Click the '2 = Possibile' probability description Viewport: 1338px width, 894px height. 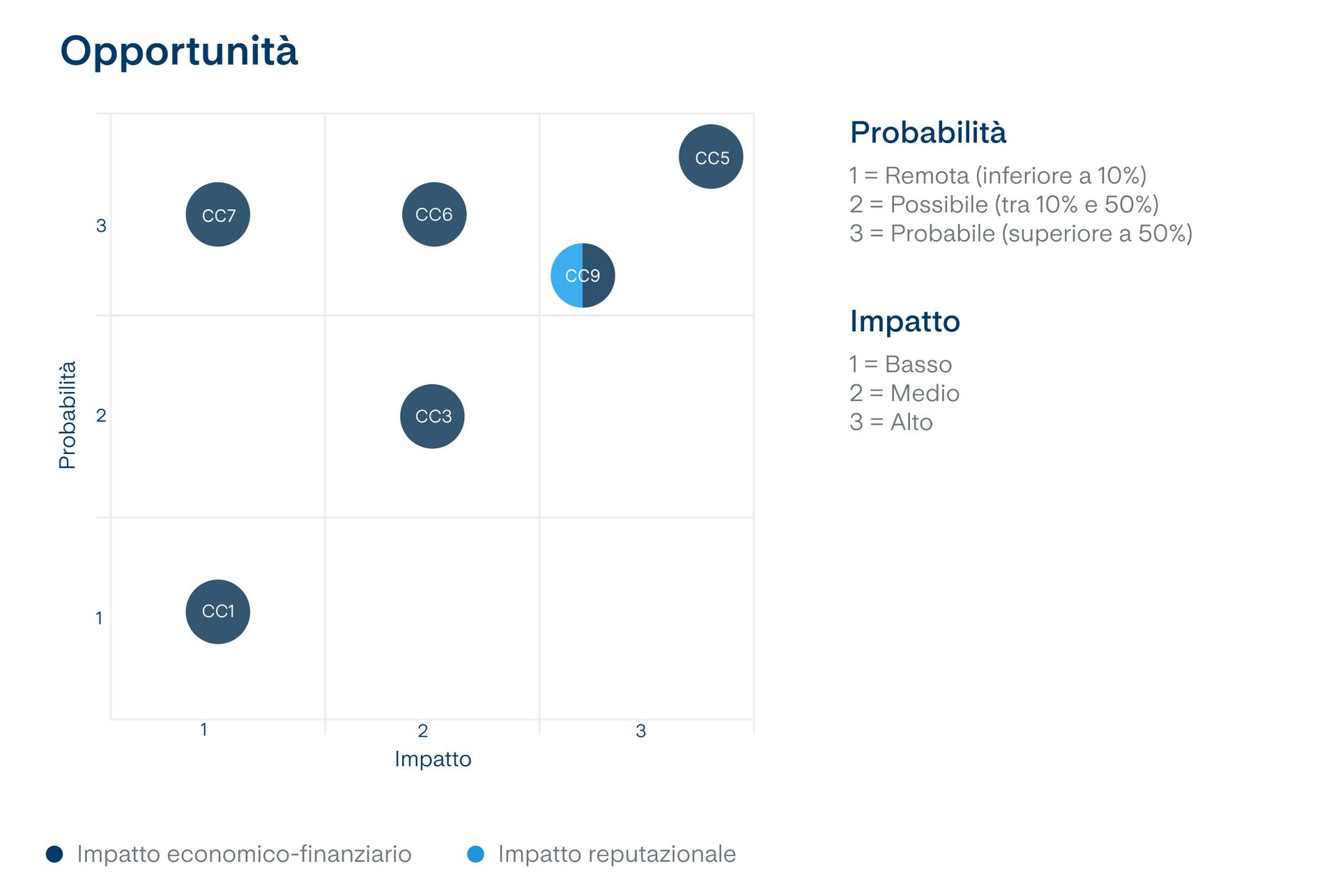[1003, 204]
